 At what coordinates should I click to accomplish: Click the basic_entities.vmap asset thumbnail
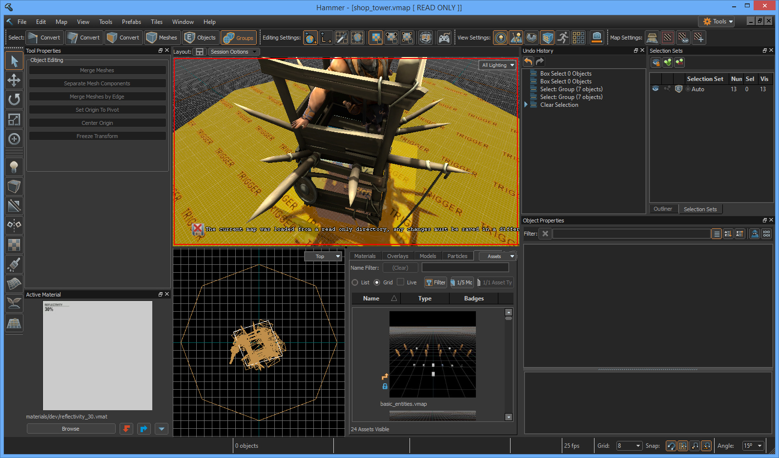click(x=432, y=354)
